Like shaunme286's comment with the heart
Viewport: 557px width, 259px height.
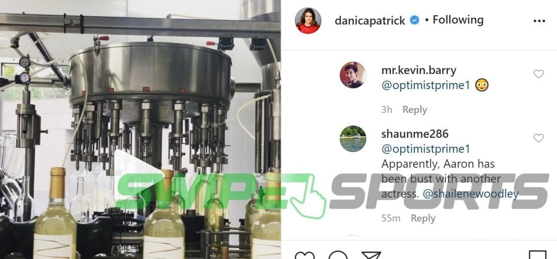point(539,138)
